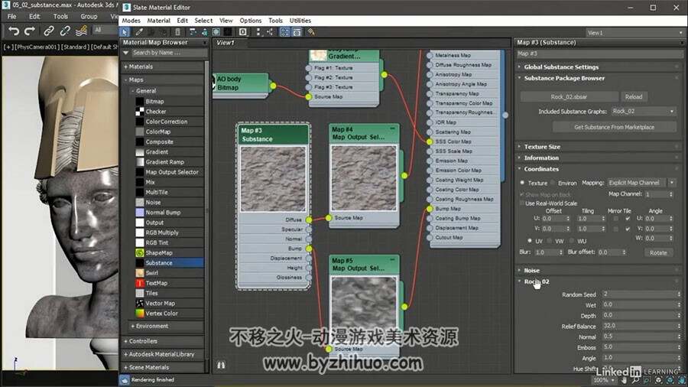The height and width of the screenshot is (387, 688).
Task: Toggle the Parameter Editor panel icon
Action: (297, 32)
